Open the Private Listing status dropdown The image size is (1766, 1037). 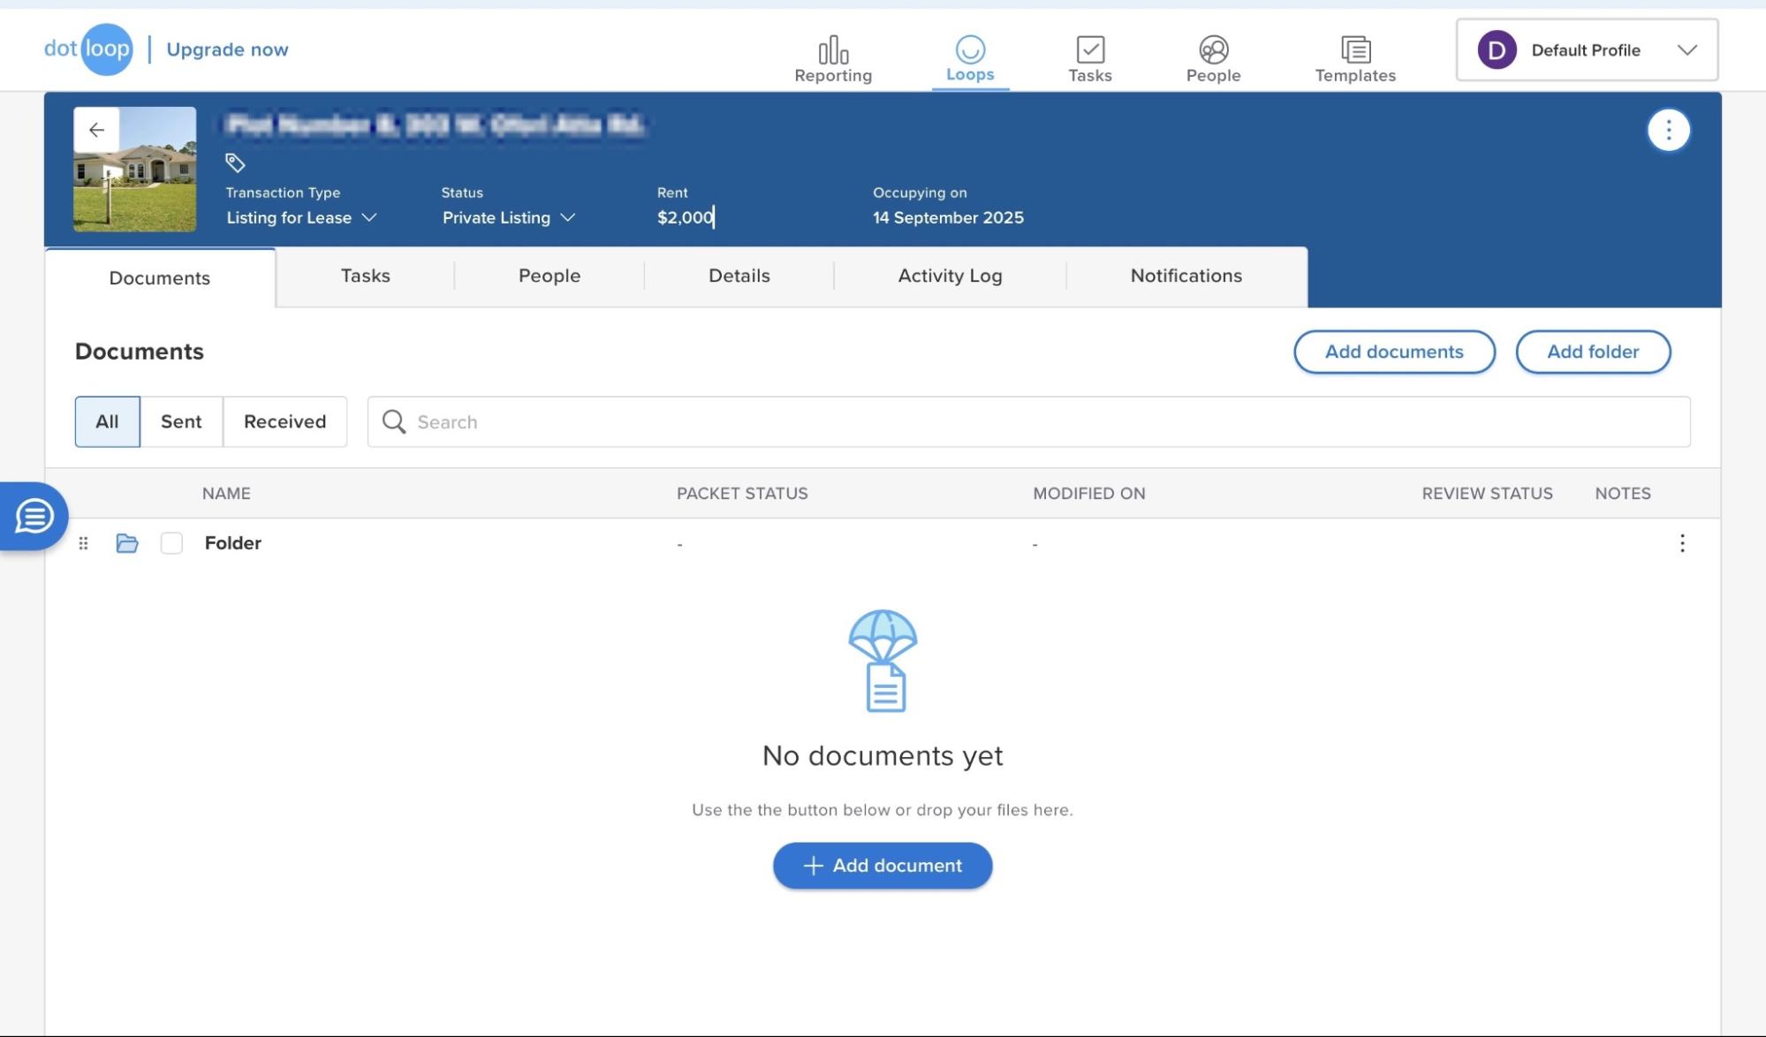[x=507, y=217]
